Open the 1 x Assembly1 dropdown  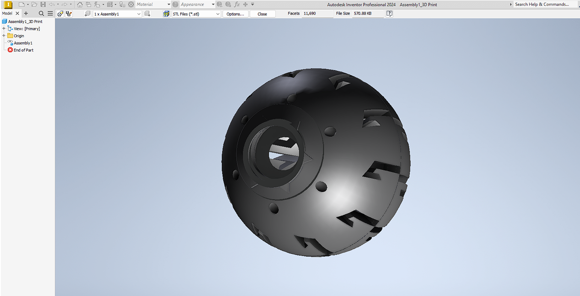coord(139,14)
